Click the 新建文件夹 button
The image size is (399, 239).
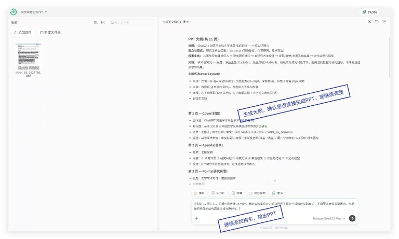(x=50, y=32)
